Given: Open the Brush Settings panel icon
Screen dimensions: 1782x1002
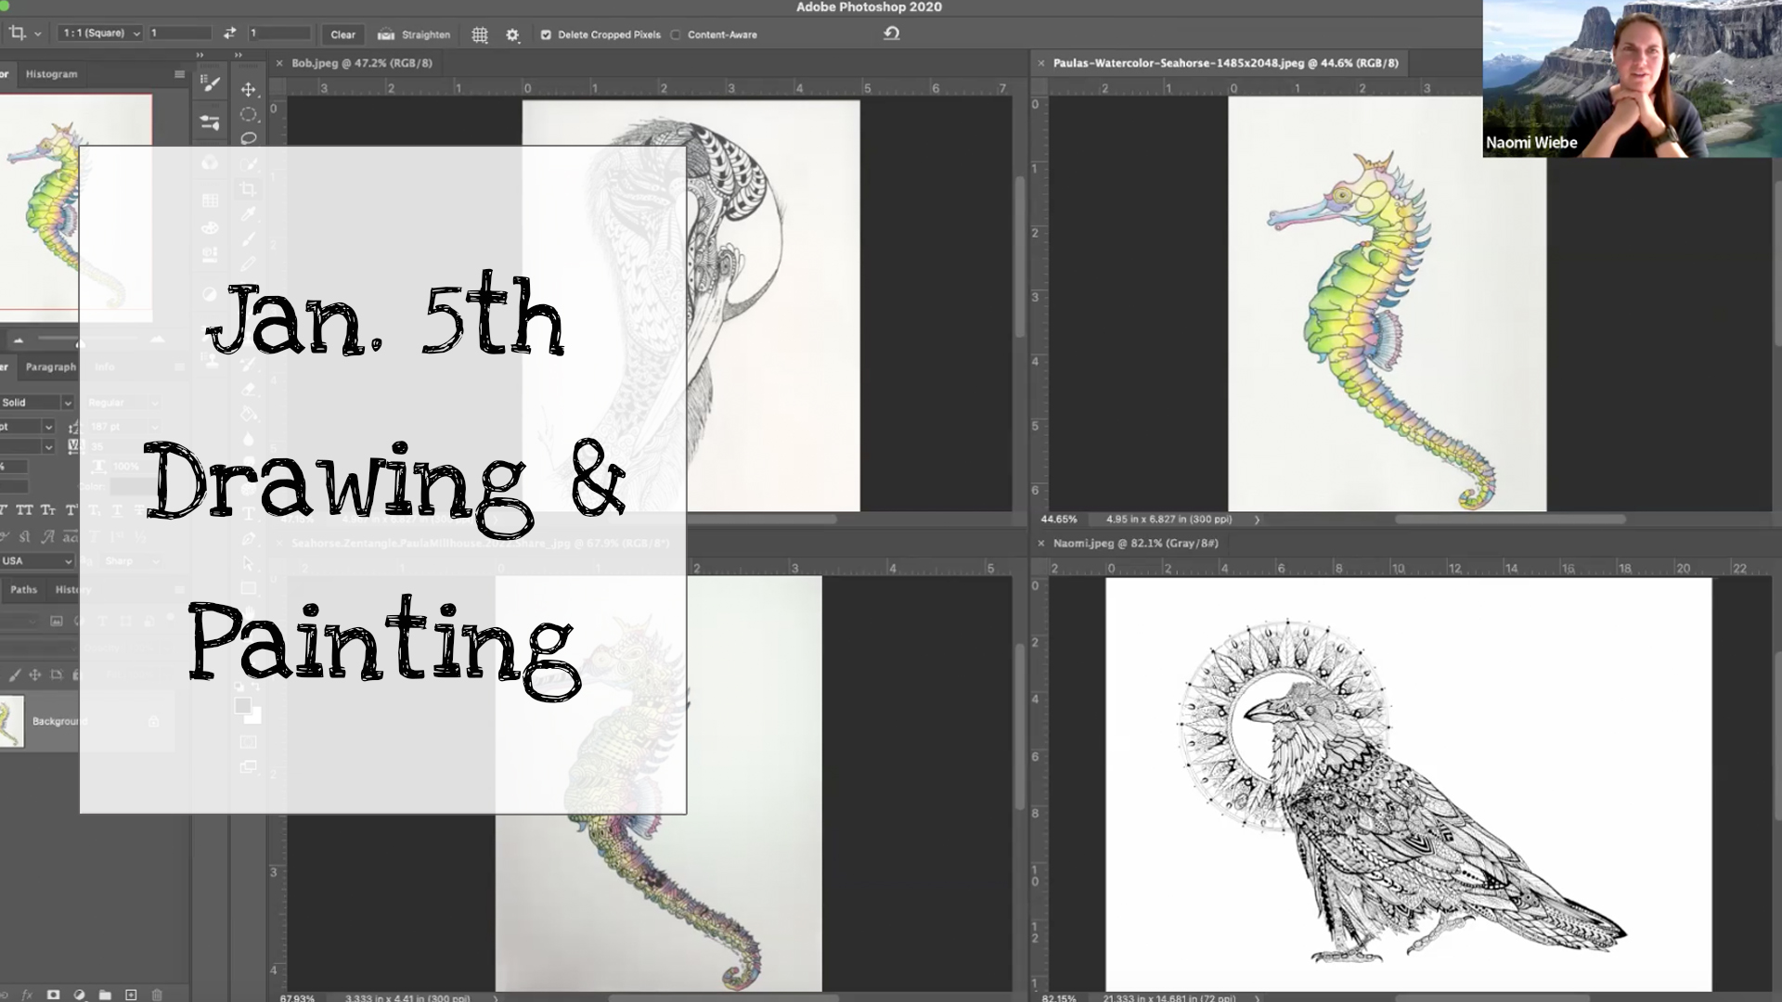Looking at the screenshot, I should (211, 84).
